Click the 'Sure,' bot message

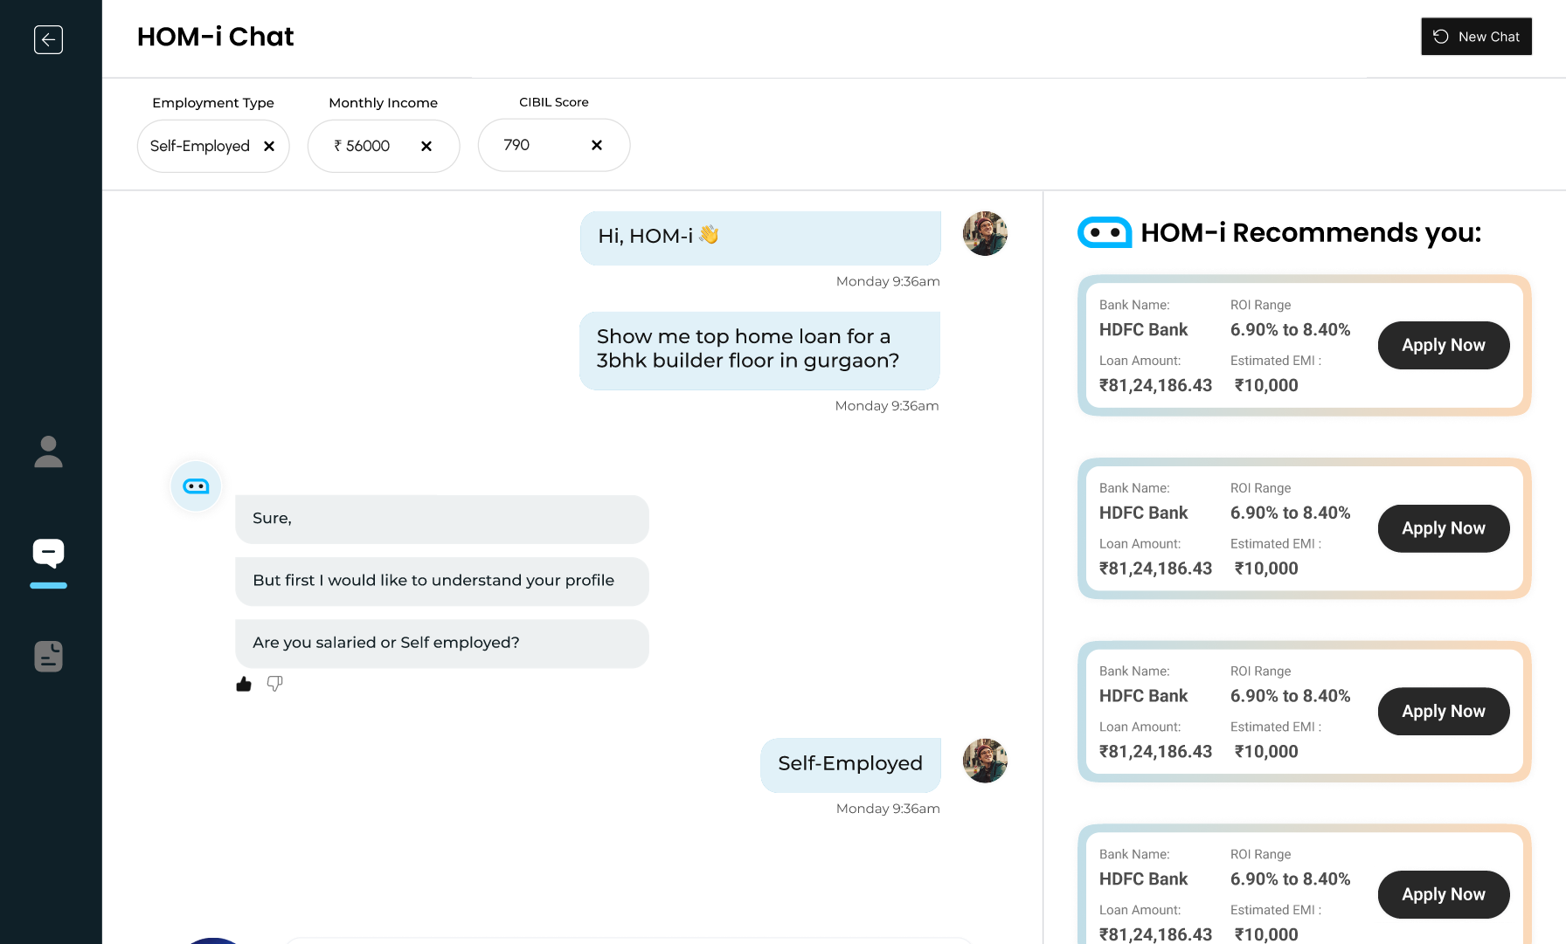442,520
